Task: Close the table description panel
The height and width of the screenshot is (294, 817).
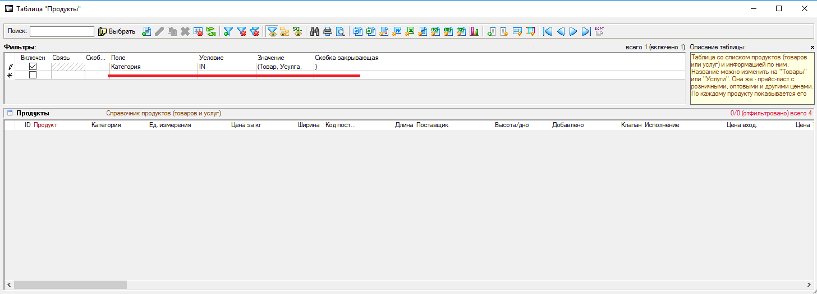Action: pos(812,48)
